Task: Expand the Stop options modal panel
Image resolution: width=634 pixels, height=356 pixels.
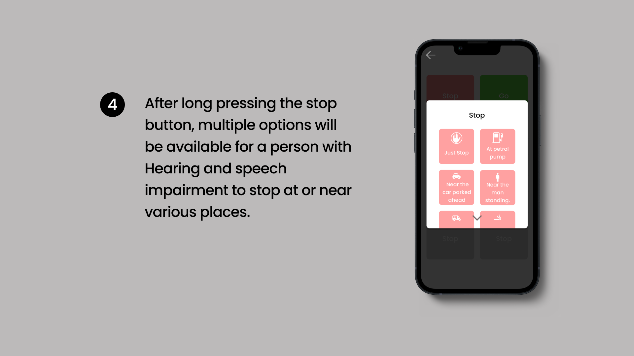Action: tap(476, 218)
